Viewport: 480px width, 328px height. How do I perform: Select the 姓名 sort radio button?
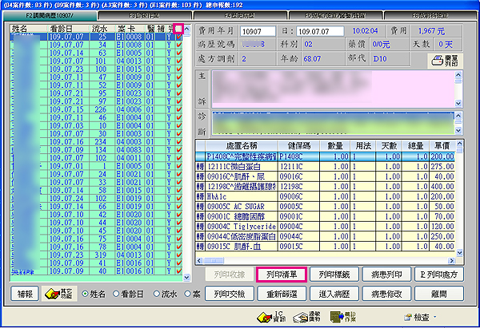pos(85,294)
